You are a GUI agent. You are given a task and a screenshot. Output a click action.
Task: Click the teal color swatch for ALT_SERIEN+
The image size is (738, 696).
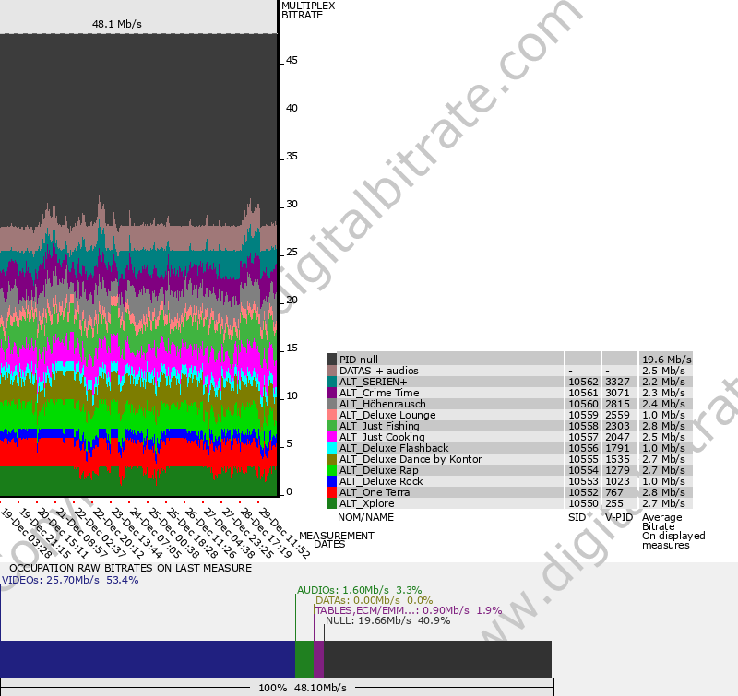(330, 381)
